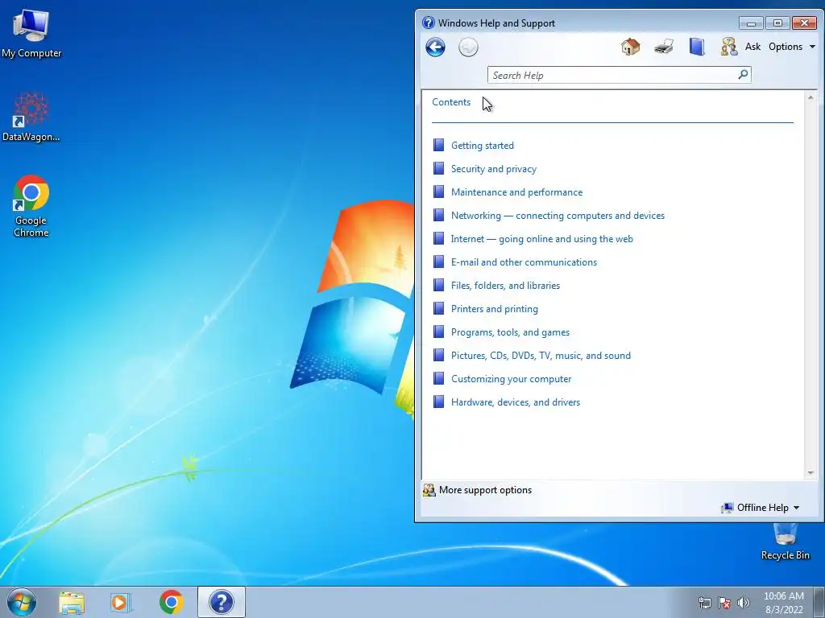Viewport: 825px width, 618px height.
Task: Open Internet — going online topic
Action: coord(542,239)
